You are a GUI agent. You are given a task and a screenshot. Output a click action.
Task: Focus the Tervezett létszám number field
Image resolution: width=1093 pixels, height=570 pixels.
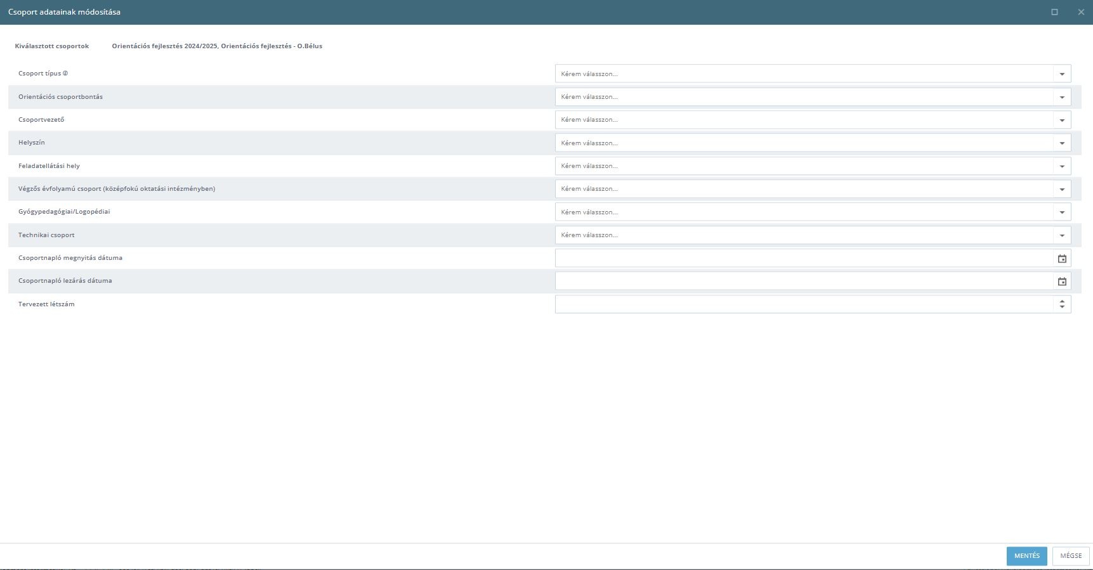click(x=804, y=304)
